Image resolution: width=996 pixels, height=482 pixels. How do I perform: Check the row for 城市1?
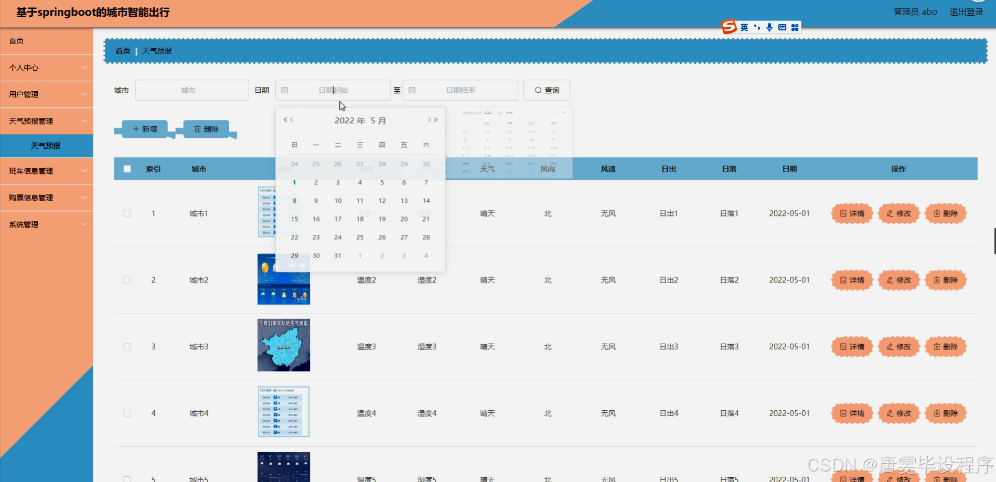coord(127,213)
